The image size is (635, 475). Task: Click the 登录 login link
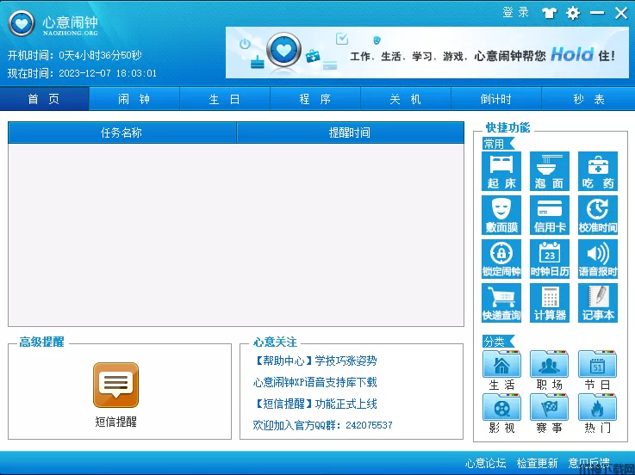point(515,13)
